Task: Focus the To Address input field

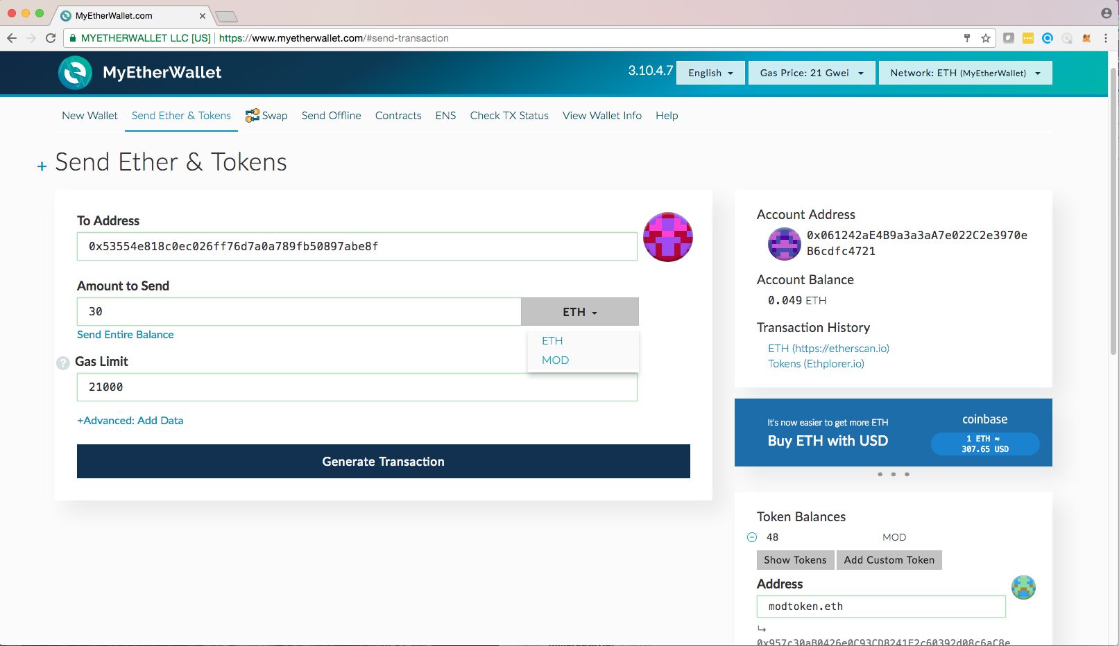Action: point(357,247)
